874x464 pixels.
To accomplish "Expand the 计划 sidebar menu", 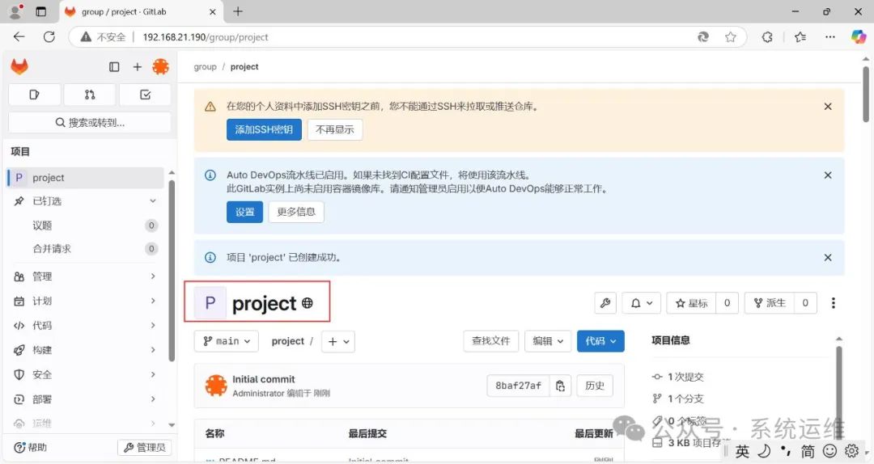I will pos(86,301).
